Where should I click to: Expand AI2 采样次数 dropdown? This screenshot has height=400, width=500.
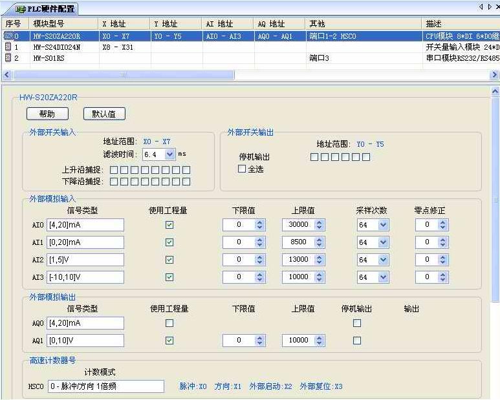tap(383, 260)
